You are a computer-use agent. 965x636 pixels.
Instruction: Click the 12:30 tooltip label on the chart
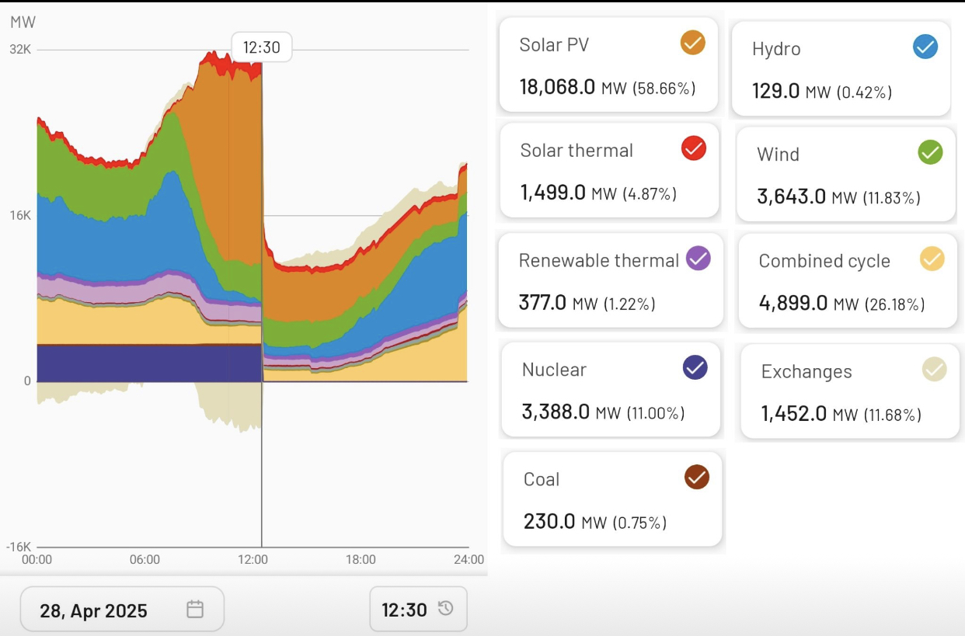pos(261,47)
